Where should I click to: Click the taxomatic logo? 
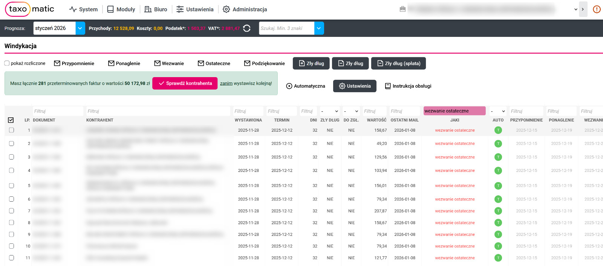(x=30, y=9)
